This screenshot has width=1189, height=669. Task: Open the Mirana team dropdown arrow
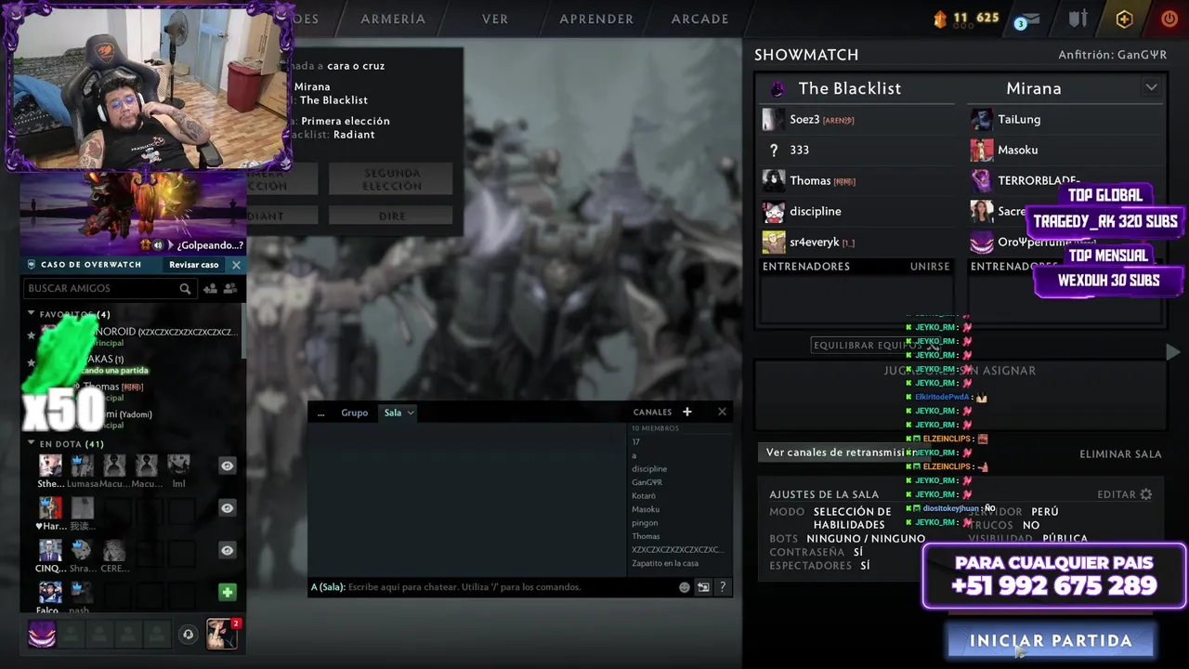click(1151, 87)
